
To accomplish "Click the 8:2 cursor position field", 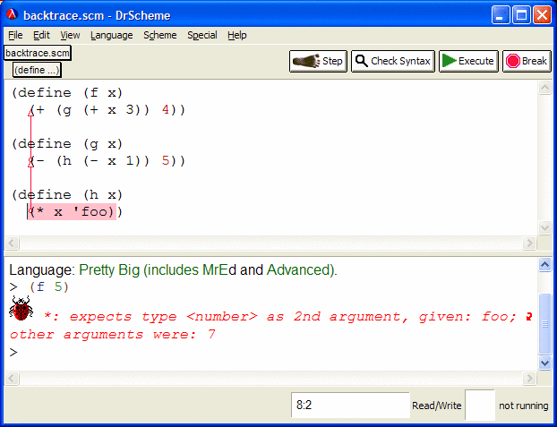I will click(x=350, y=405).
